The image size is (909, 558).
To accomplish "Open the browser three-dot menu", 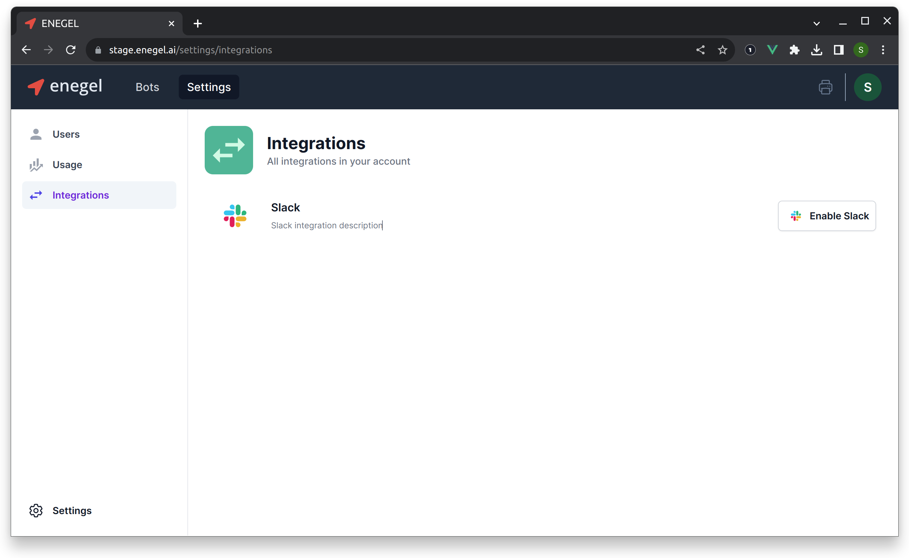I will click(x=883, y=50).
